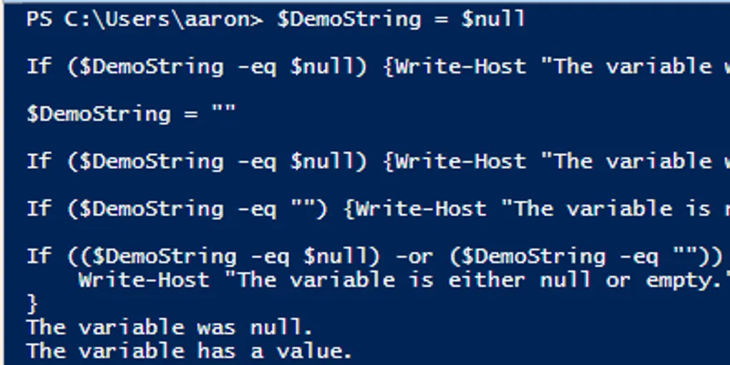
Task: Click the output "The variable has a value."
Action: pos(190,351)
